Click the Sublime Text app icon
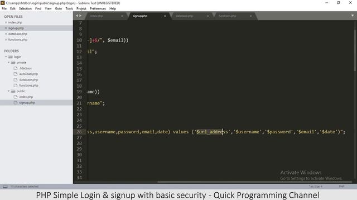 point(3,3)
